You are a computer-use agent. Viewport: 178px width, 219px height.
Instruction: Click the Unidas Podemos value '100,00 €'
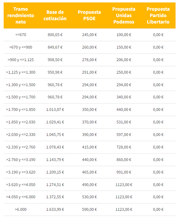(x=124, y=35)
